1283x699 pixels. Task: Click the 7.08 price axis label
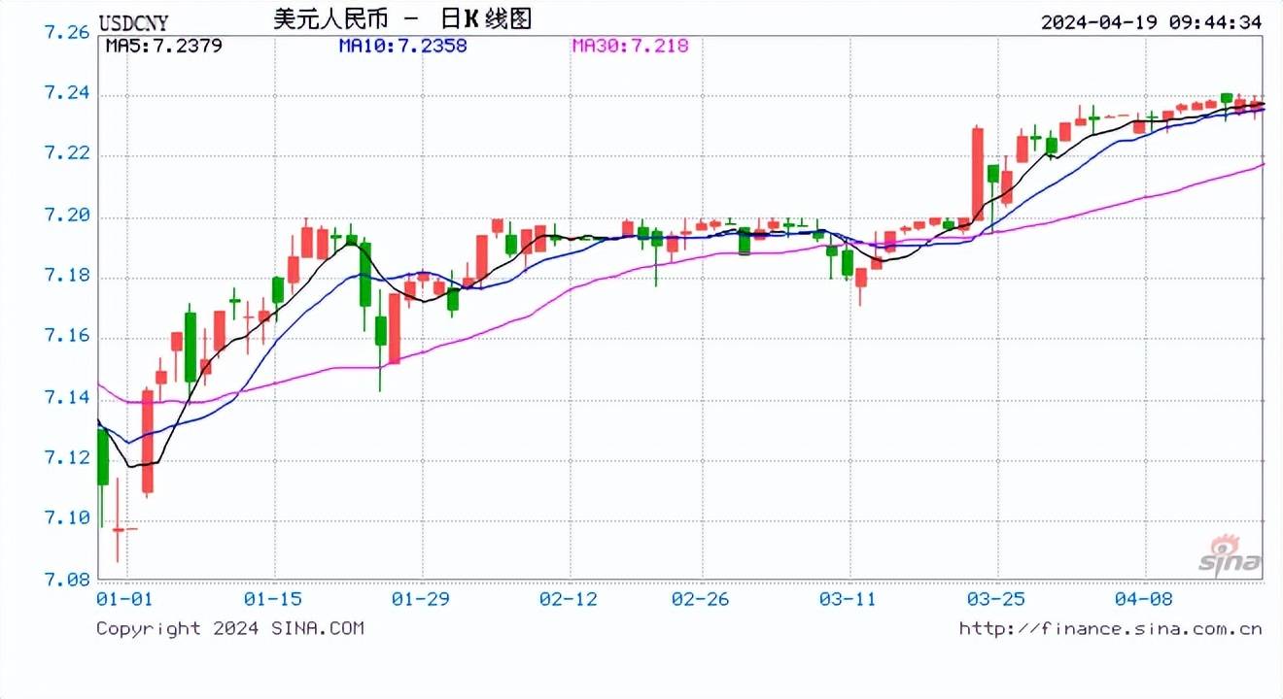[x=68, y=581]
